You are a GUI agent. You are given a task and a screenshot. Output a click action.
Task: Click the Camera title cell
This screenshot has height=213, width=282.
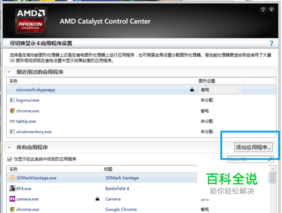pos(113,199)
